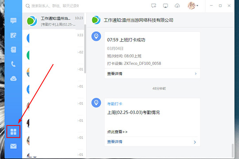Click the cloud upload icon in header
The width and height of the screenshot is (239, 159).
177,6
